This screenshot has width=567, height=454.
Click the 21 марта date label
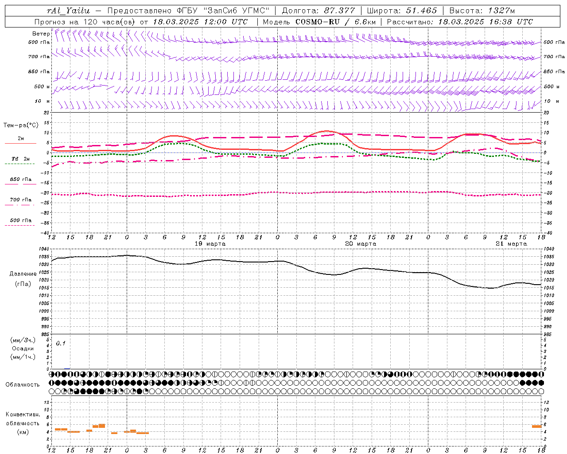511,244
